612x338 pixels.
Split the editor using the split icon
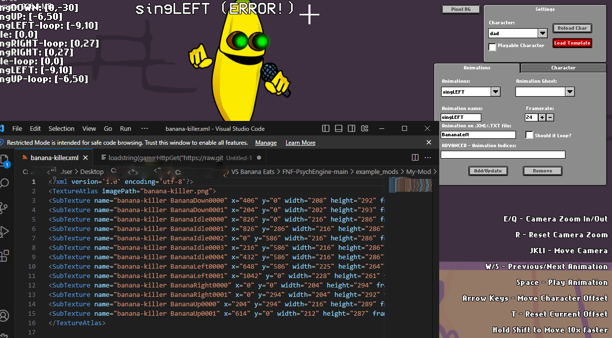pyautogui.click(x=415, y=157)
